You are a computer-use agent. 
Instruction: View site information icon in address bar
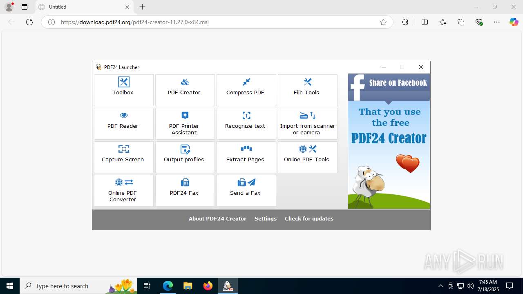(51, 22)
